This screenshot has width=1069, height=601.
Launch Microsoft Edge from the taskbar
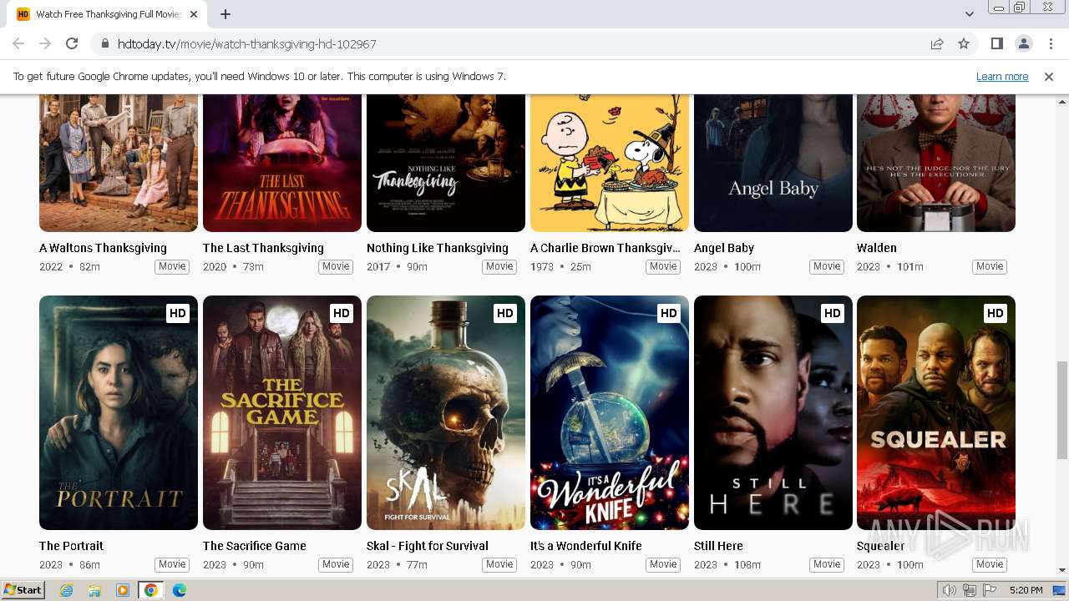tap(180, 590)
